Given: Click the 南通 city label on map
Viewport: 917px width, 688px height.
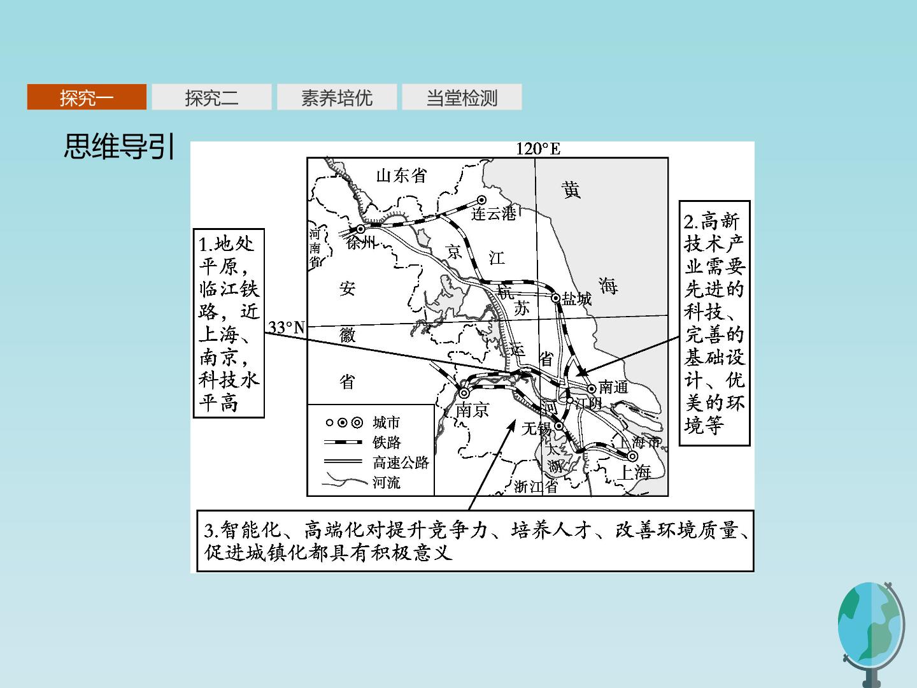Looking at the screenshot, I should [x=613, y=387].
